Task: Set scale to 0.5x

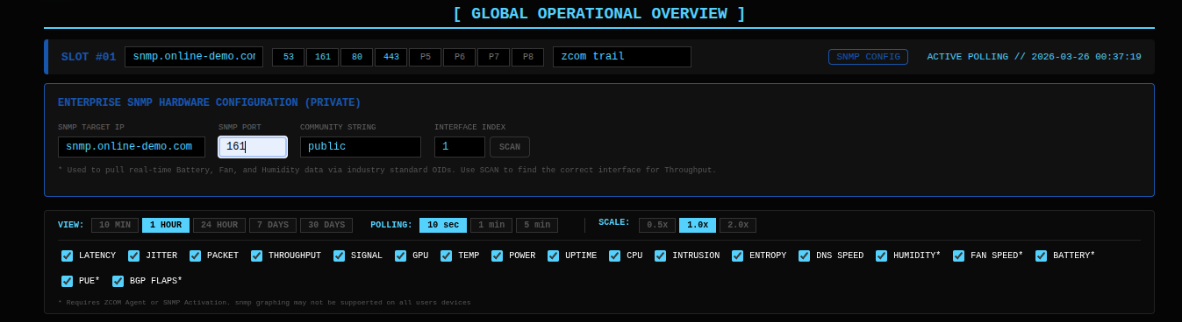Action: tap(657, 225)
